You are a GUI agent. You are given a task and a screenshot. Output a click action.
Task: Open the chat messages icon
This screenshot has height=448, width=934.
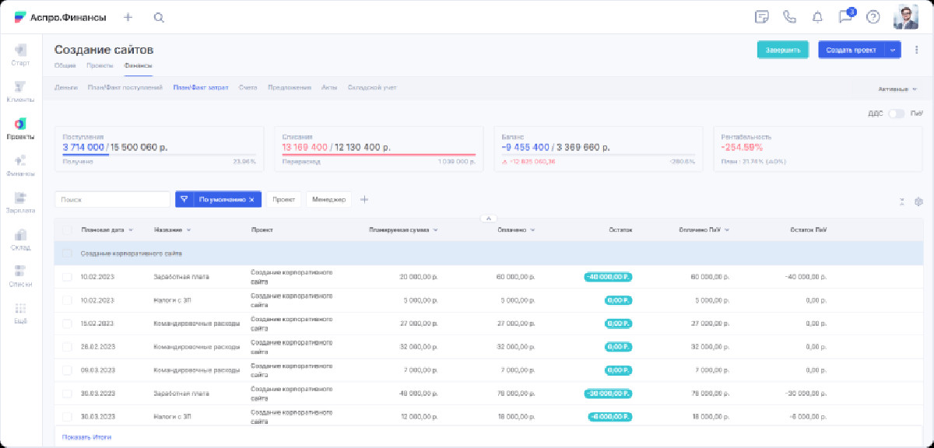pos(844,17)
